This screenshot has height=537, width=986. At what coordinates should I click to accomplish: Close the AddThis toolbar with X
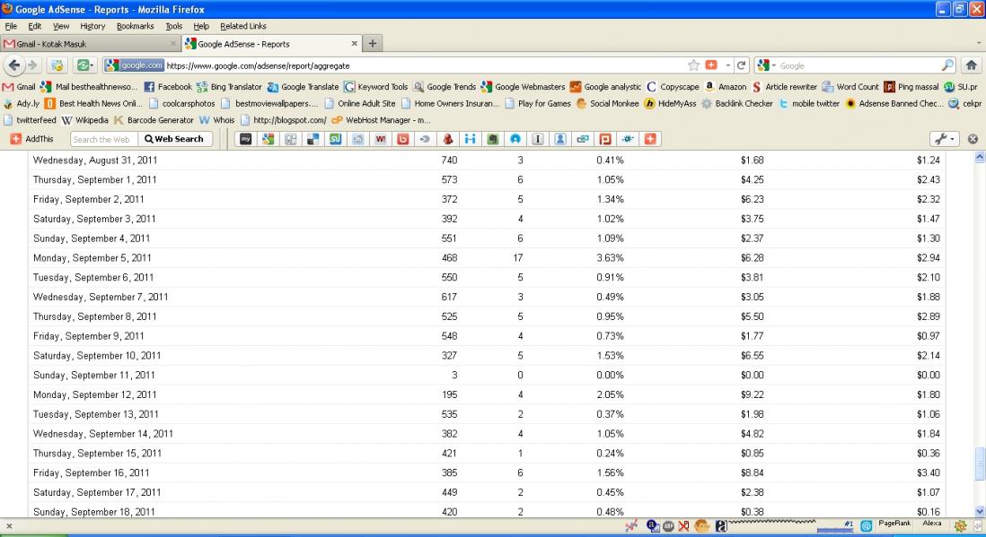click(x=972, y=140)
